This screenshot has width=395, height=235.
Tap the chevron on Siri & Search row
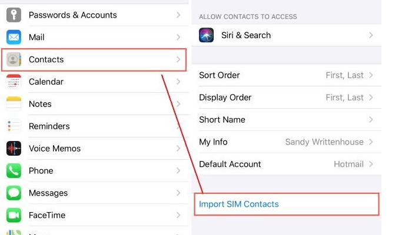371,35
